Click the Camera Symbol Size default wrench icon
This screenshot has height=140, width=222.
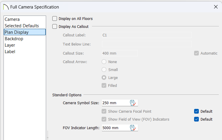(133, 103)
